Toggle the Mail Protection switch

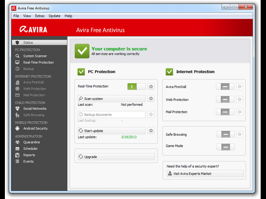pyautogui.click(x=225, y=112)
